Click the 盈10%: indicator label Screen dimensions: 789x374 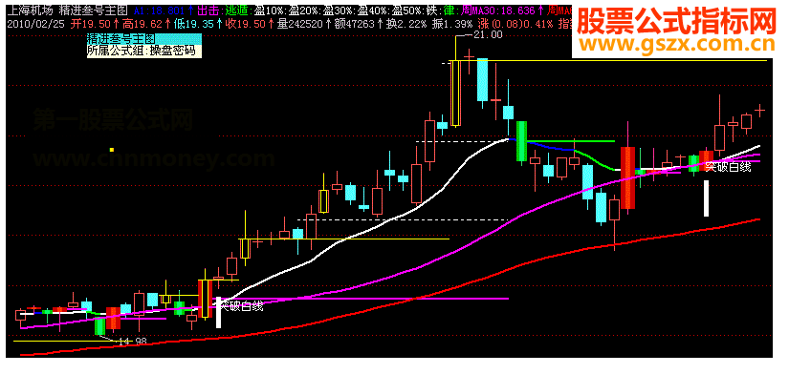tap(271, 10)
